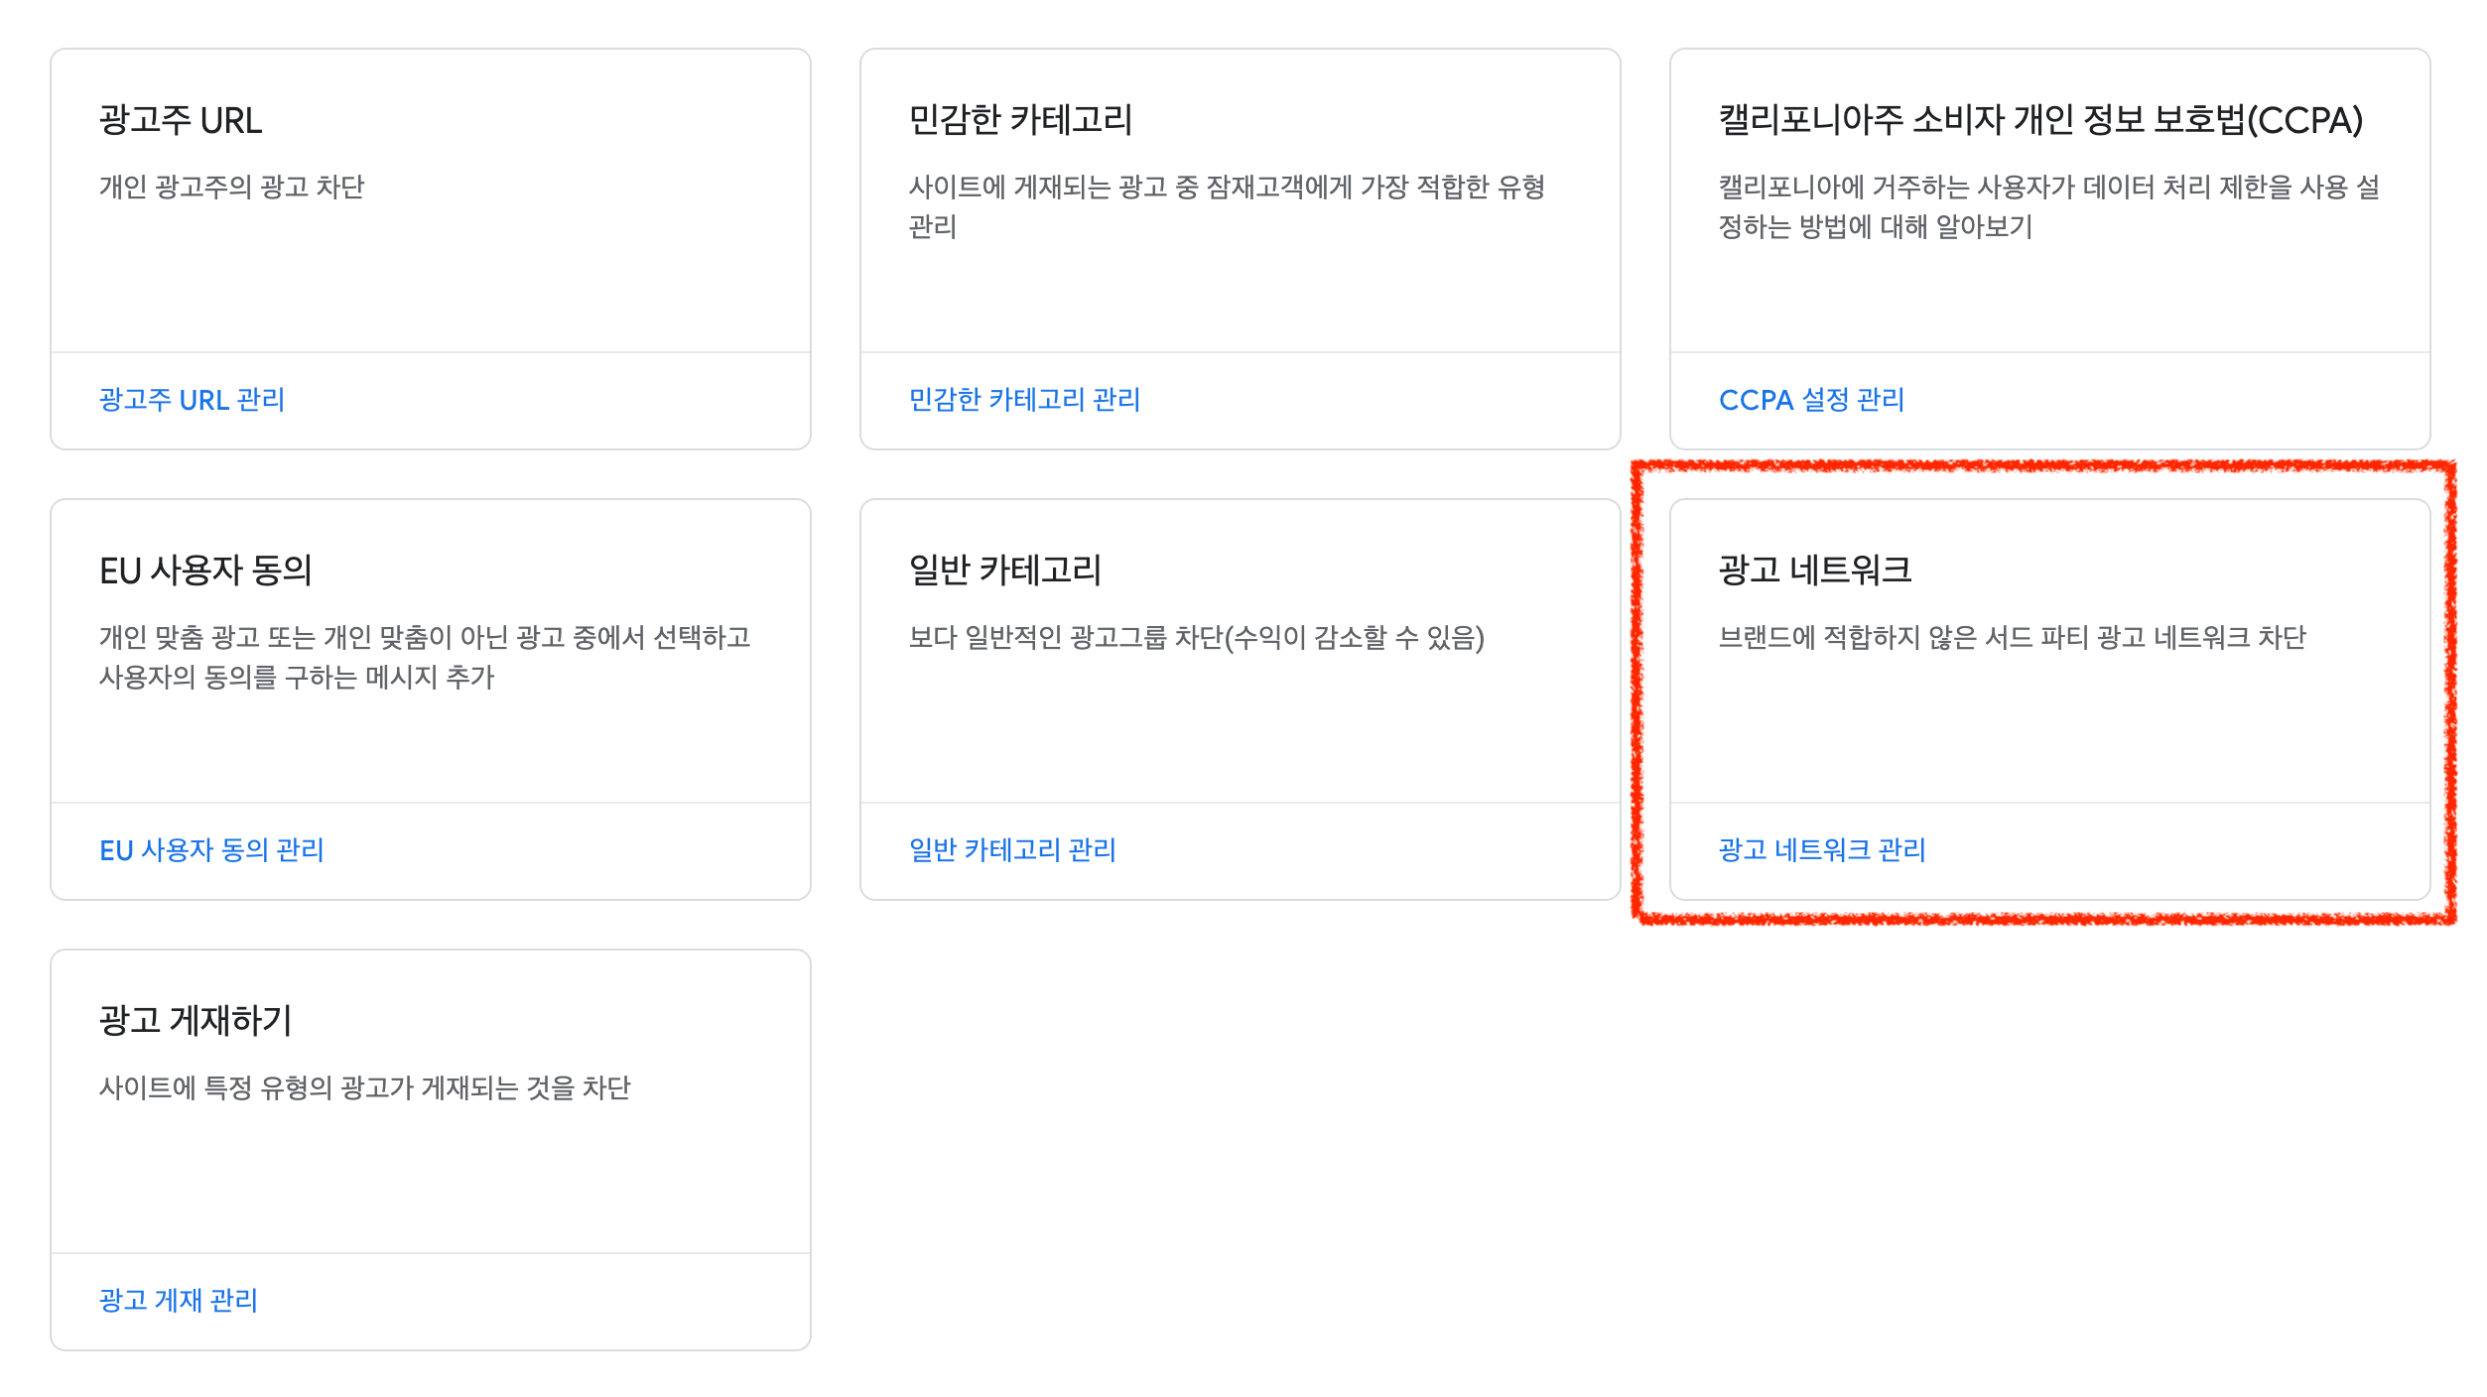The width and height of the screenshot is (2487, 1397).
Task: Open CCPA 설정 관리 link
Action: click(x=1808, y=400)
